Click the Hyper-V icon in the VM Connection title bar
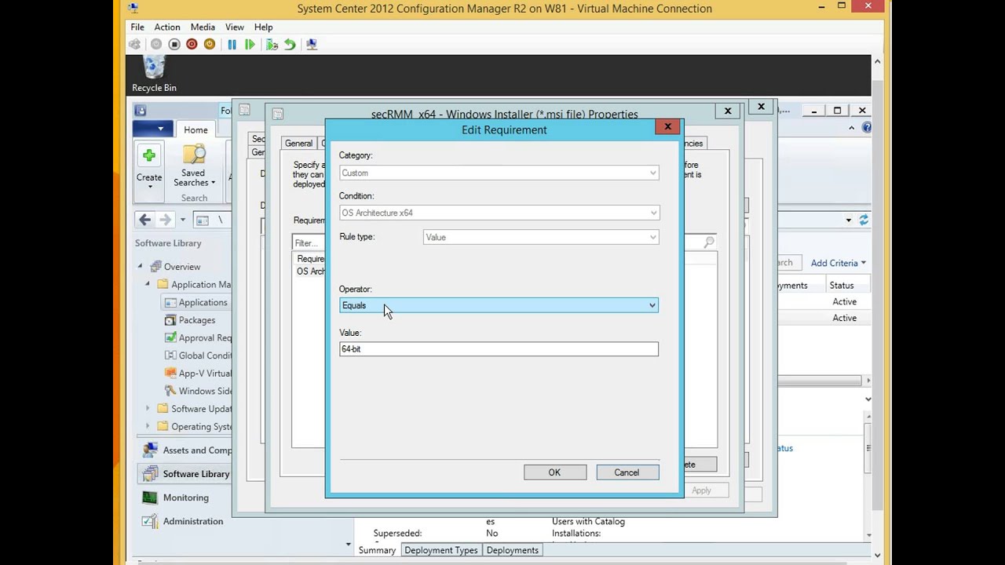 click(133, 9)
